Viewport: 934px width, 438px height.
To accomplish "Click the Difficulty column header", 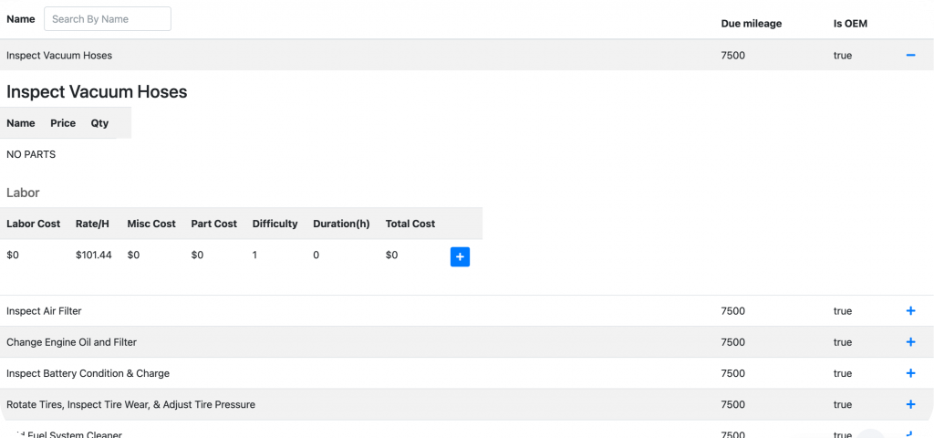I will coord(275,224).
